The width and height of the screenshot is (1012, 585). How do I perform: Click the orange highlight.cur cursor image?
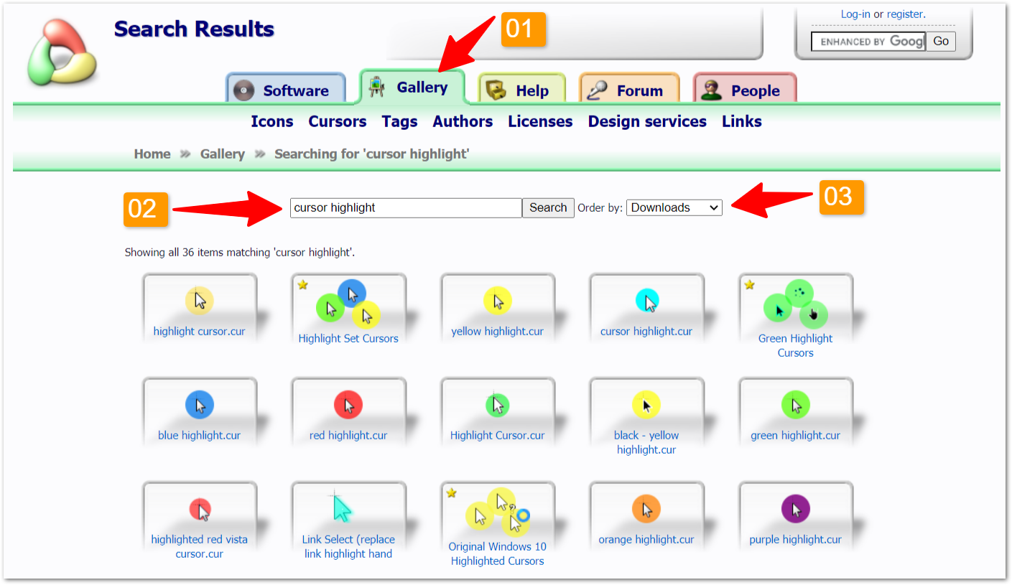646,509
